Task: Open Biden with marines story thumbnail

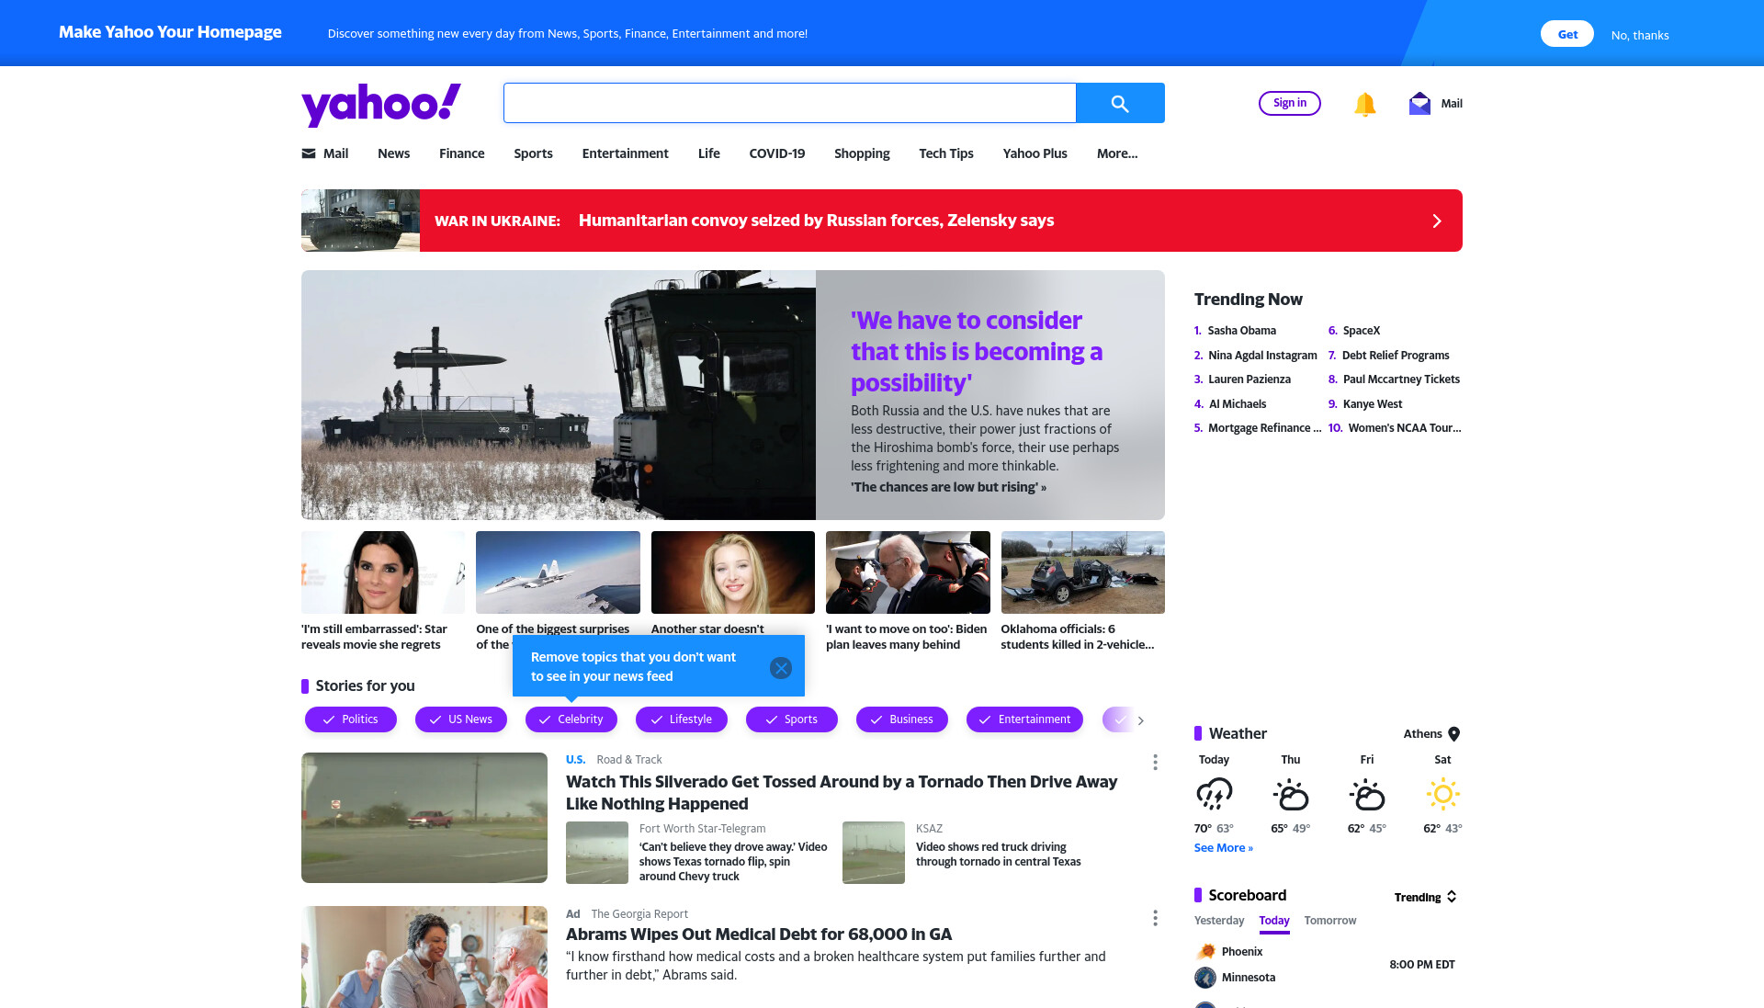Action: [x=908, y=572]
